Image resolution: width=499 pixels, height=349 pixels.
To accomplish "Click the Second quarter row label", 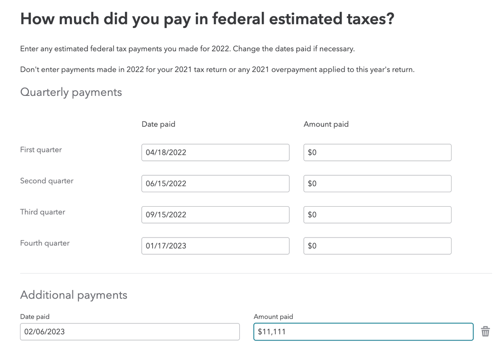I will tap(47, 181).
